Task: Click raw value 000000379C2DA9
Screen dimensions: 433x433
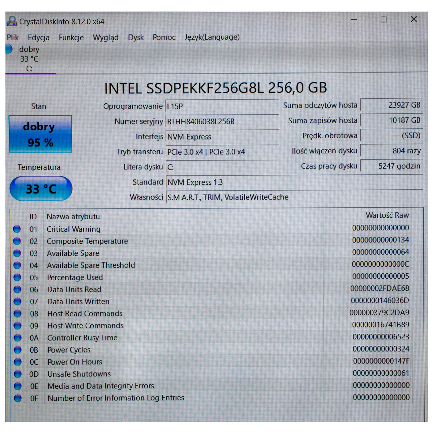Action: pyautogui.click(x=379, y=312)
